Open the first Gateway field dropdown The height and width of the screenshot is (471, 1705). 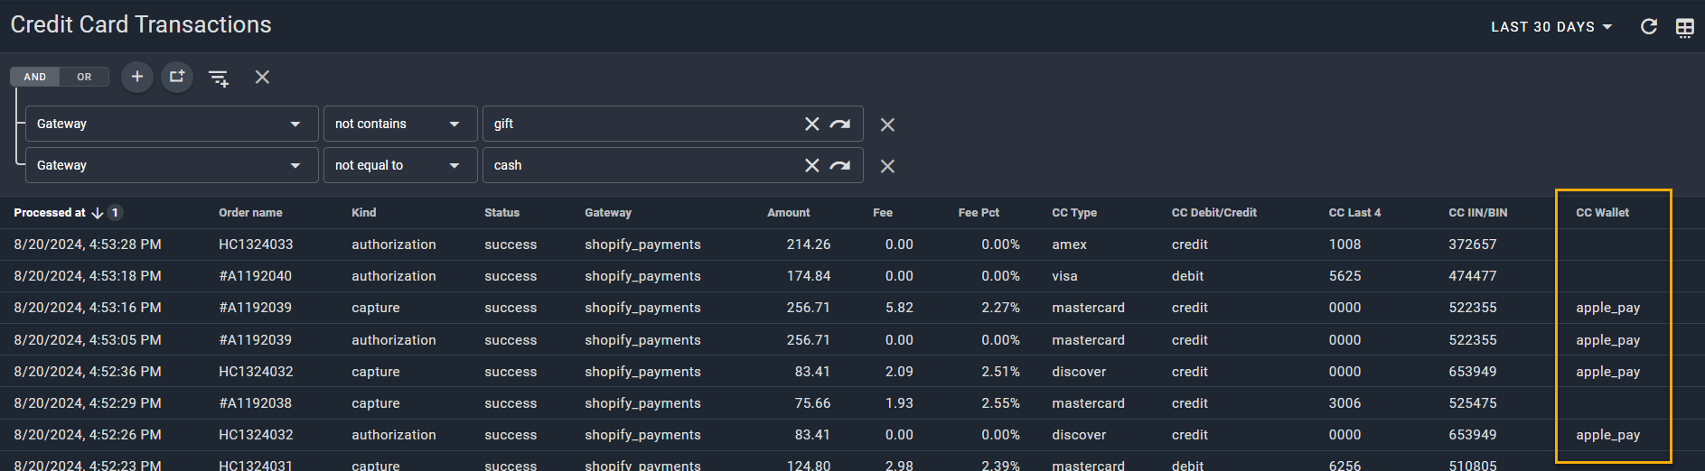coord(171,124)
